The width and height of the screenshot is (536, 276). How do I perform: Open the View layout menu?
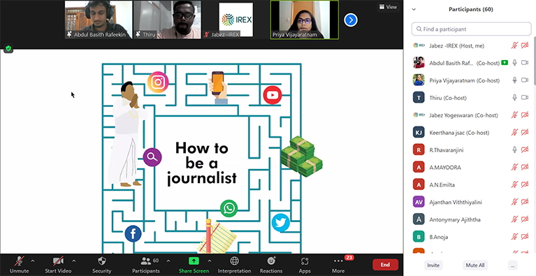[388, 7]
